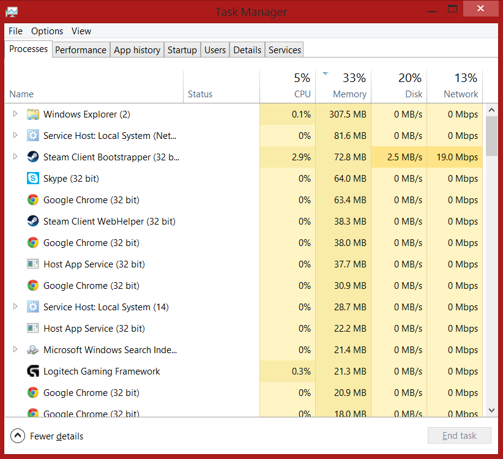The width and height of the screenshot is (503, 459).
Task: Select the Logitech Gaming Framework row
Action: coord(244,371)
